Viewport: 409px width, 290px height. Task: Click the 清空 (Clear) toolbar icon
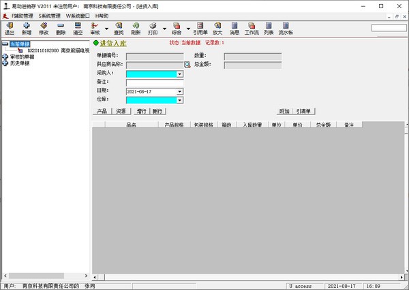78,28
